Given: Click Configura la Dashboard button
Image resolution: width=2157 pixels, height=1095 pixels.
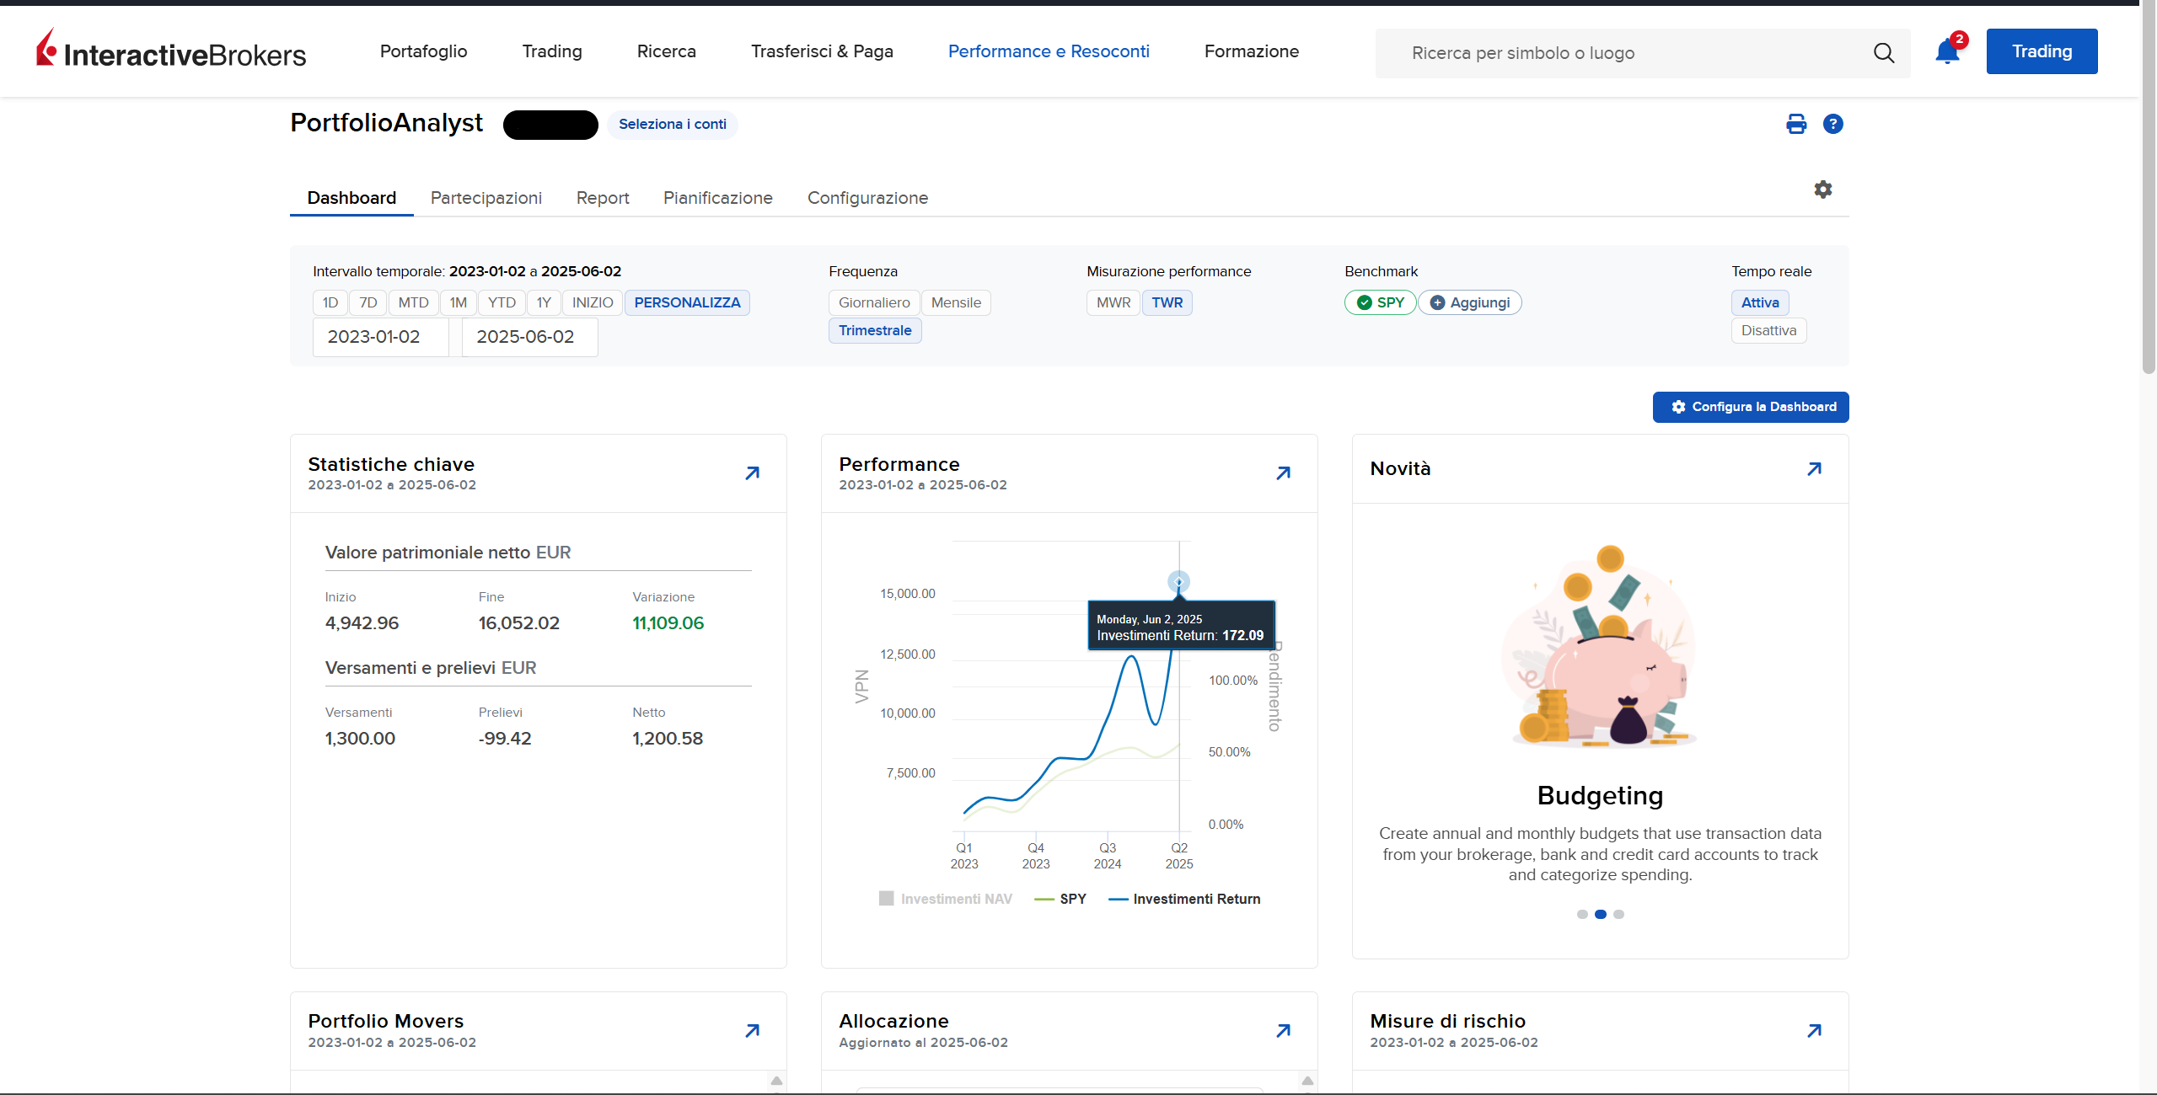Looking at the screenshot, I should (x=1751, y=407).
